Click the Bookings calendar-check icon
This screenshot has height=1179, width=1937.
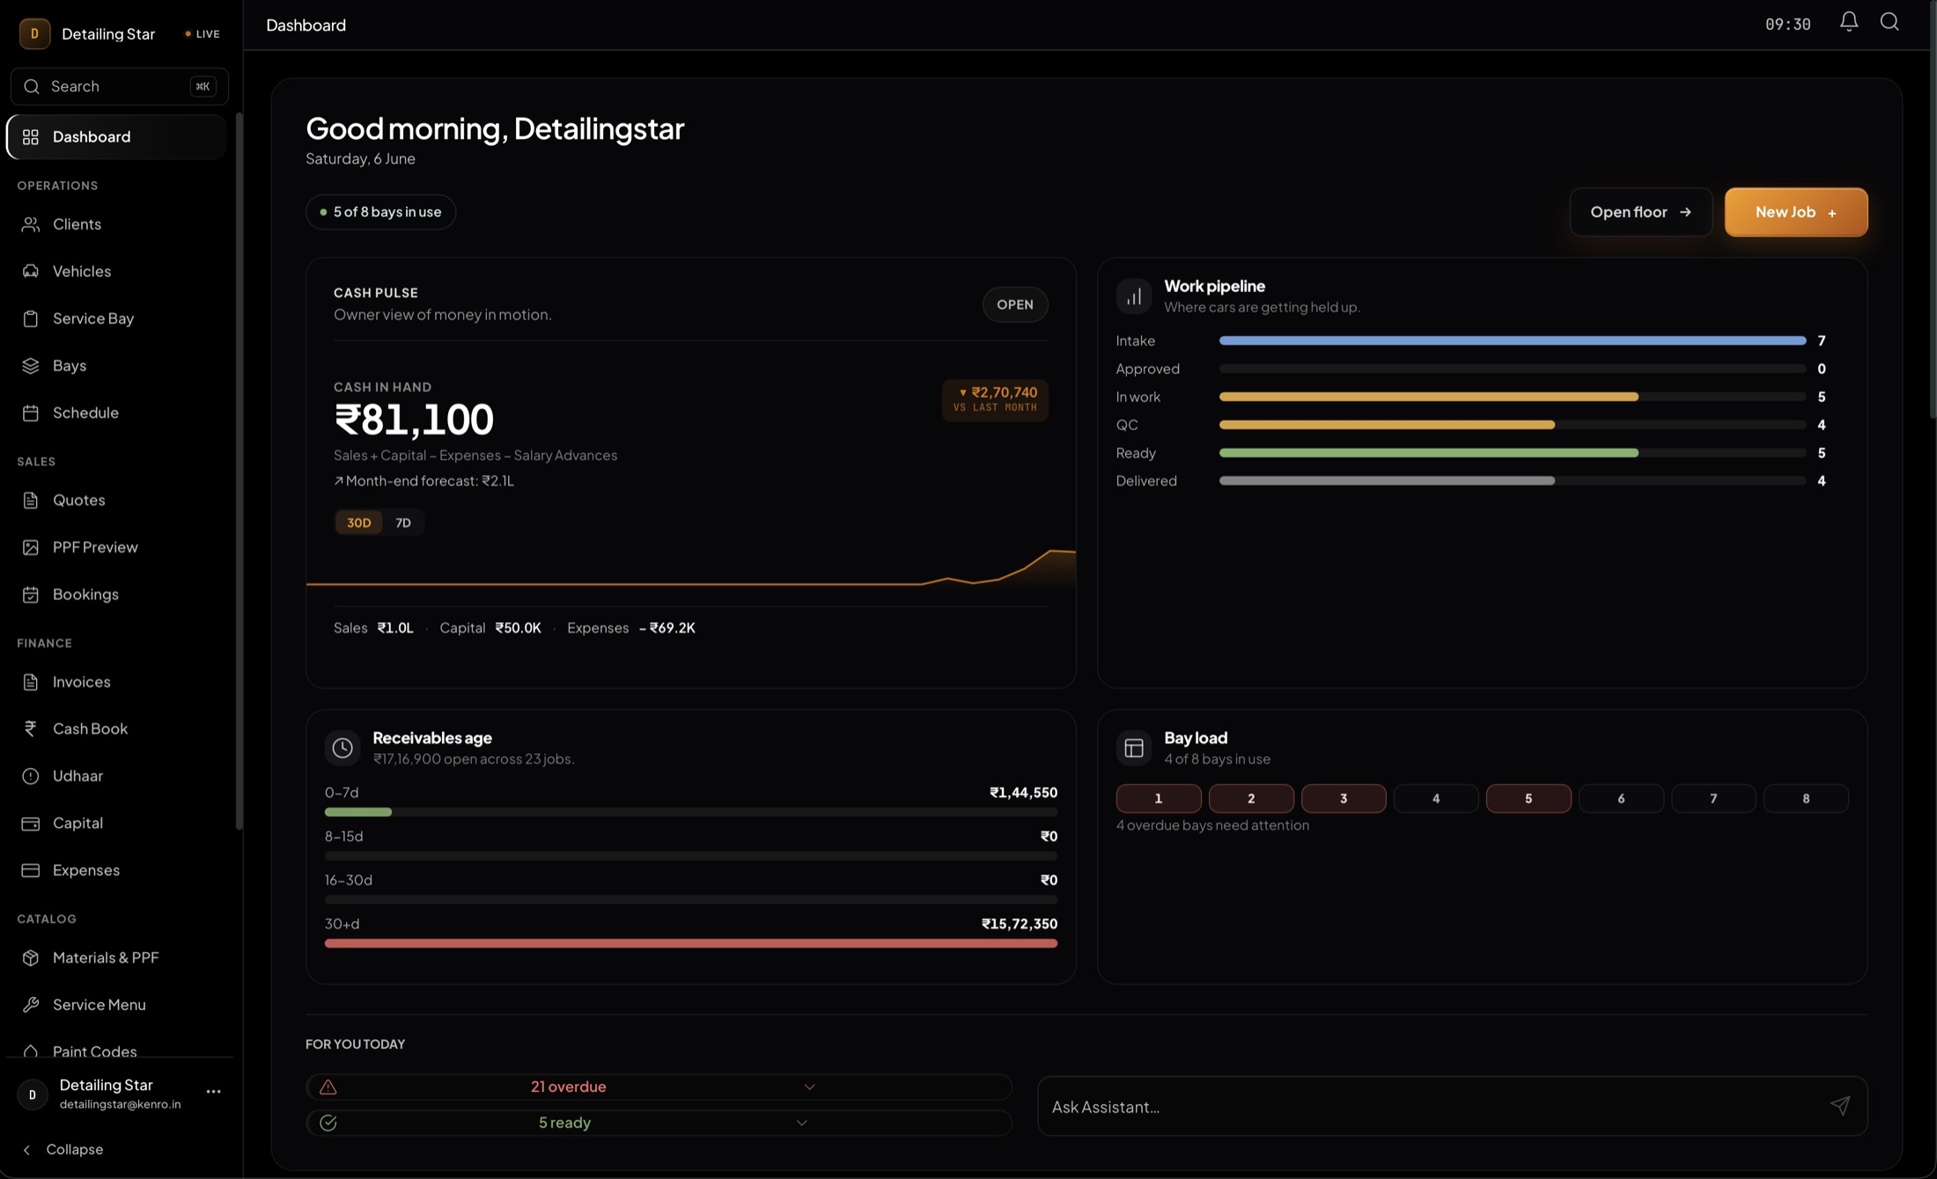click(x=31, y=595)
